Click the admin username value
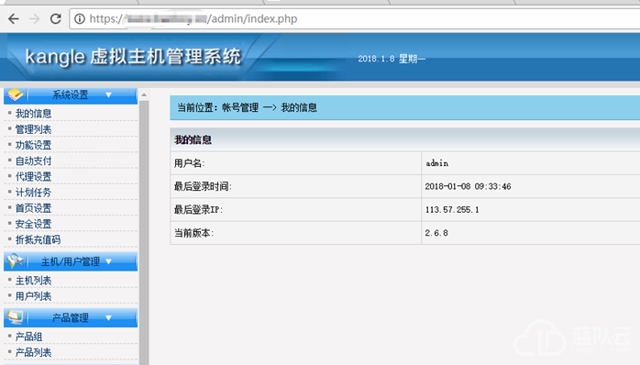This screenshot has width=640, height=365. click(437, 163)
